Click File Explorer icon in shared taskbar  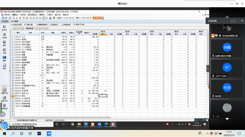tap(79, 124)
